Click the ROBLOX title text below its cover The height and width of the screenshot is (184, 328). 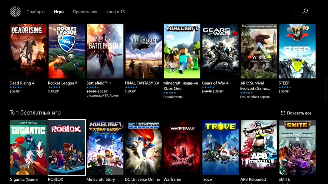(x=56, y=179)
